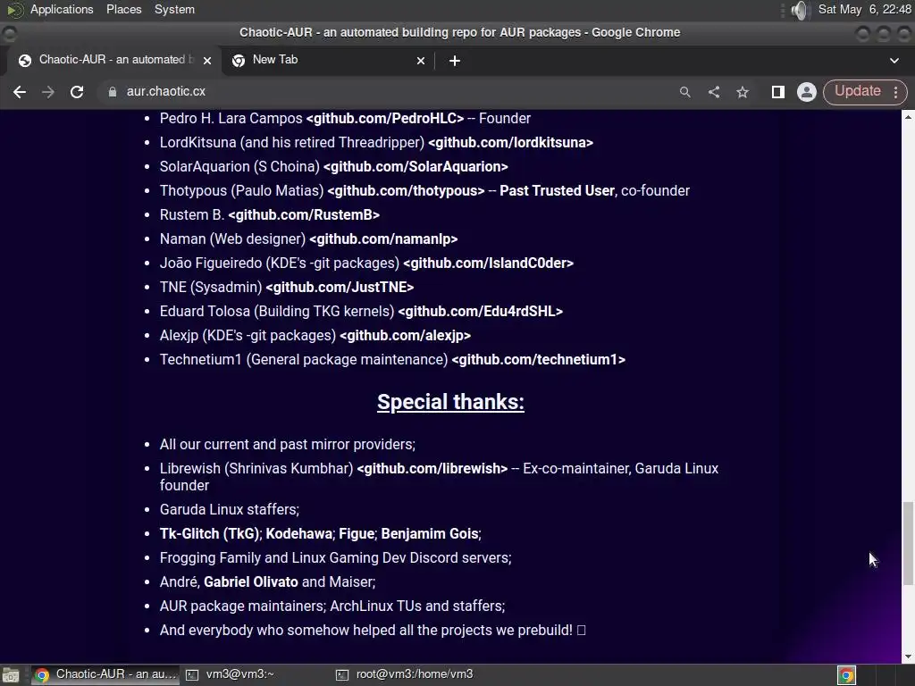Click the show desktop icon in the bottom panel
915x686 pixels.
[10, 675]
